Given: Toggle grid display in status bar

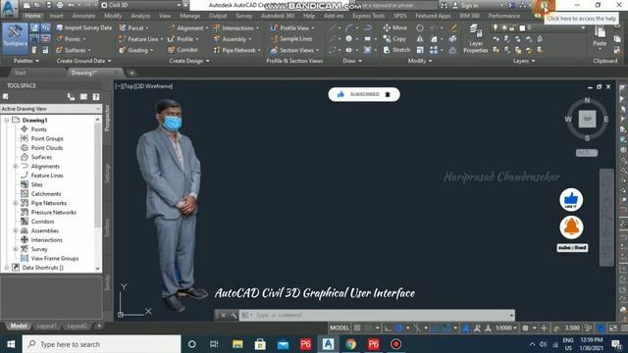Looking at the screenshot, I should coord(357,328).
